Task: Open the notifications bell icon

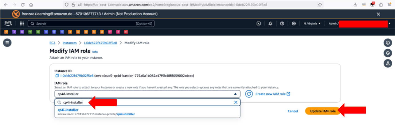Action: pos(270,24)
